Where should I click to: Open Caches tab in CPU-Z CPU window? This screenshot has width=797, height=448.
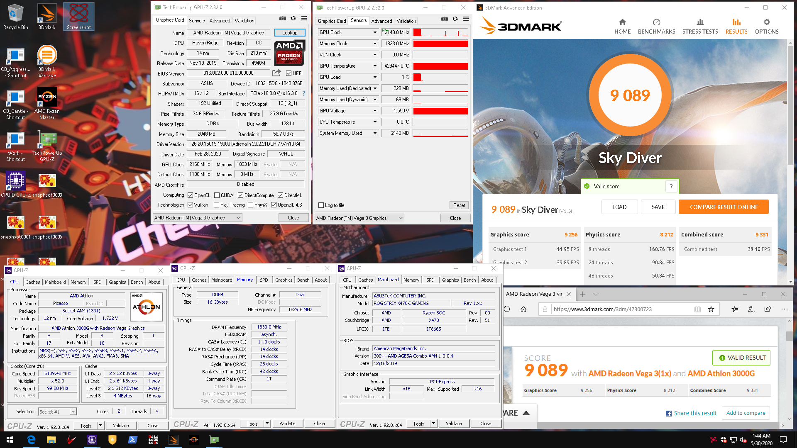[x=33, y=282]
